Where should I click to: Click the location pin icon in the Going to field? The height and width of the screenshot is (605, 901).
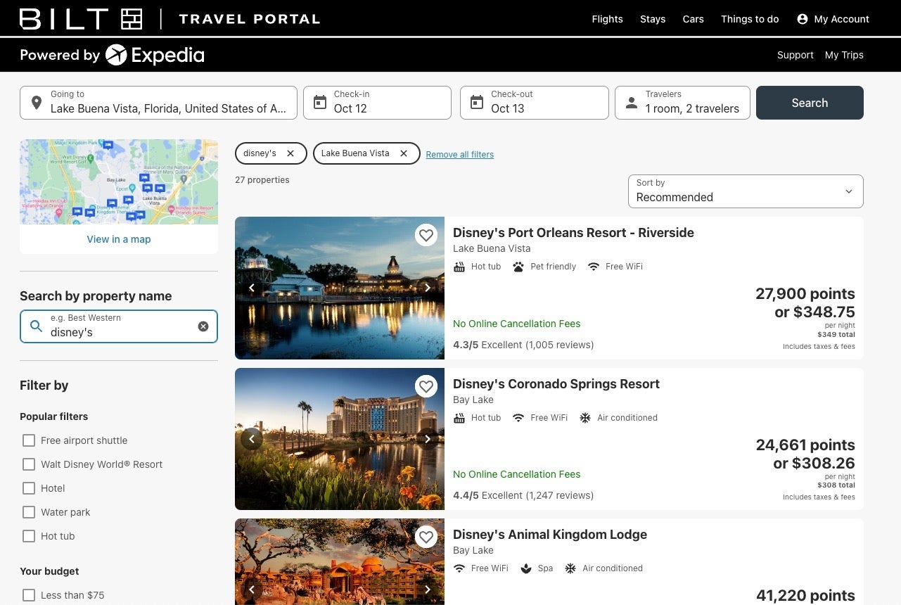37,102
